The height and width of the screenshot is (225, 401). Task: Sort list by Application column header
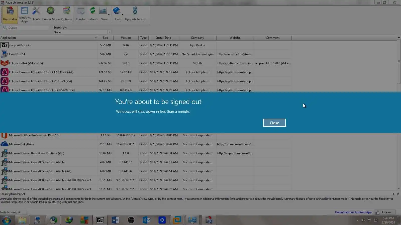(x=49, y=38)
